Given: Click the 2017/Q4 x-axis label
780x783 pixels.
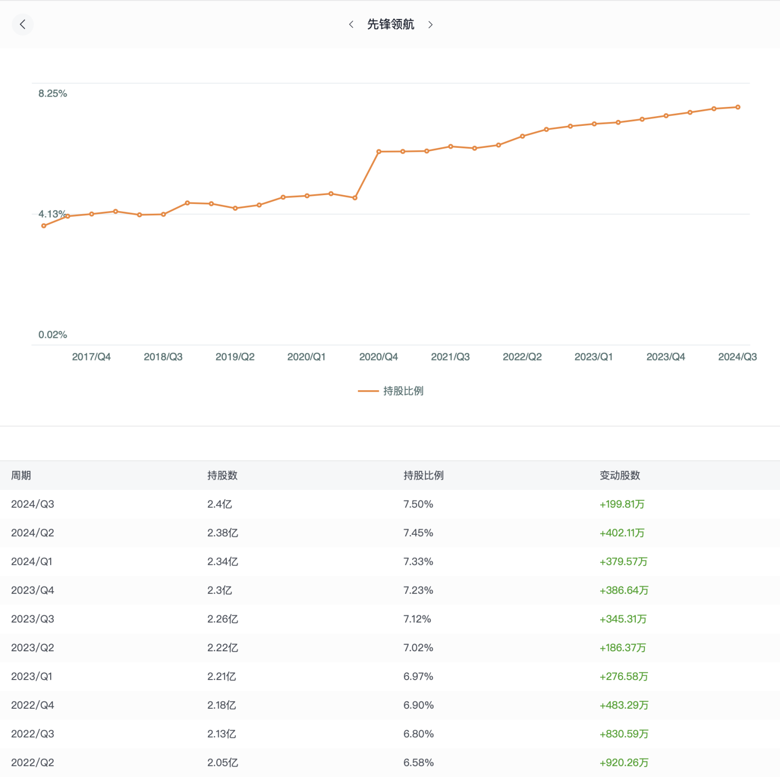Looking at the screenshot, I should (x=91, y=357).
